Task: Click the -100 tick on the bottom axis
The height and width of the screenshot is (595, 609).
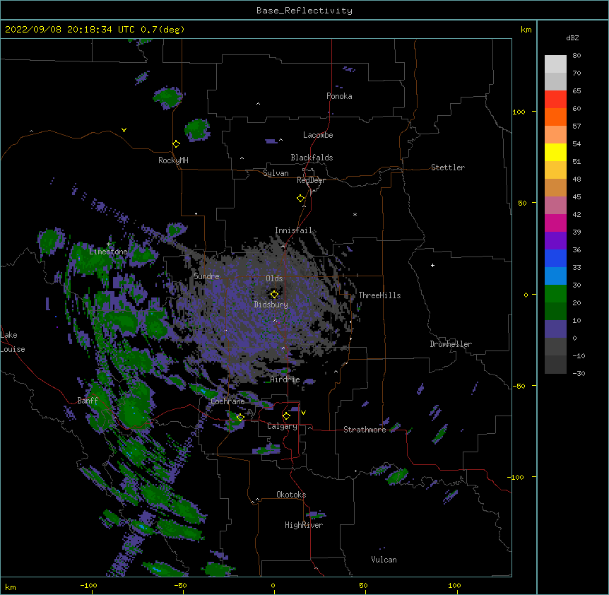Action: (88, 585)
